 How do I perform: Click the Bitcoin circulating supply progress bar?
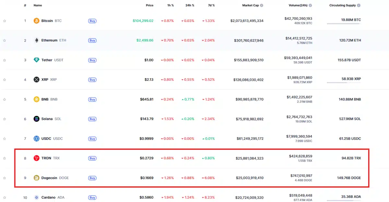tap(344, 24)
